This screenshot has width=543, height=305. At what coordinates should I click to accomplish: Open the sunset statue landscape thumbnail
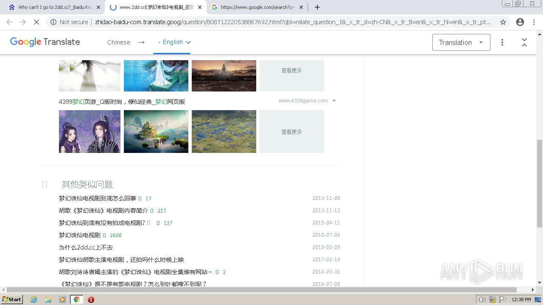(224, 75)
